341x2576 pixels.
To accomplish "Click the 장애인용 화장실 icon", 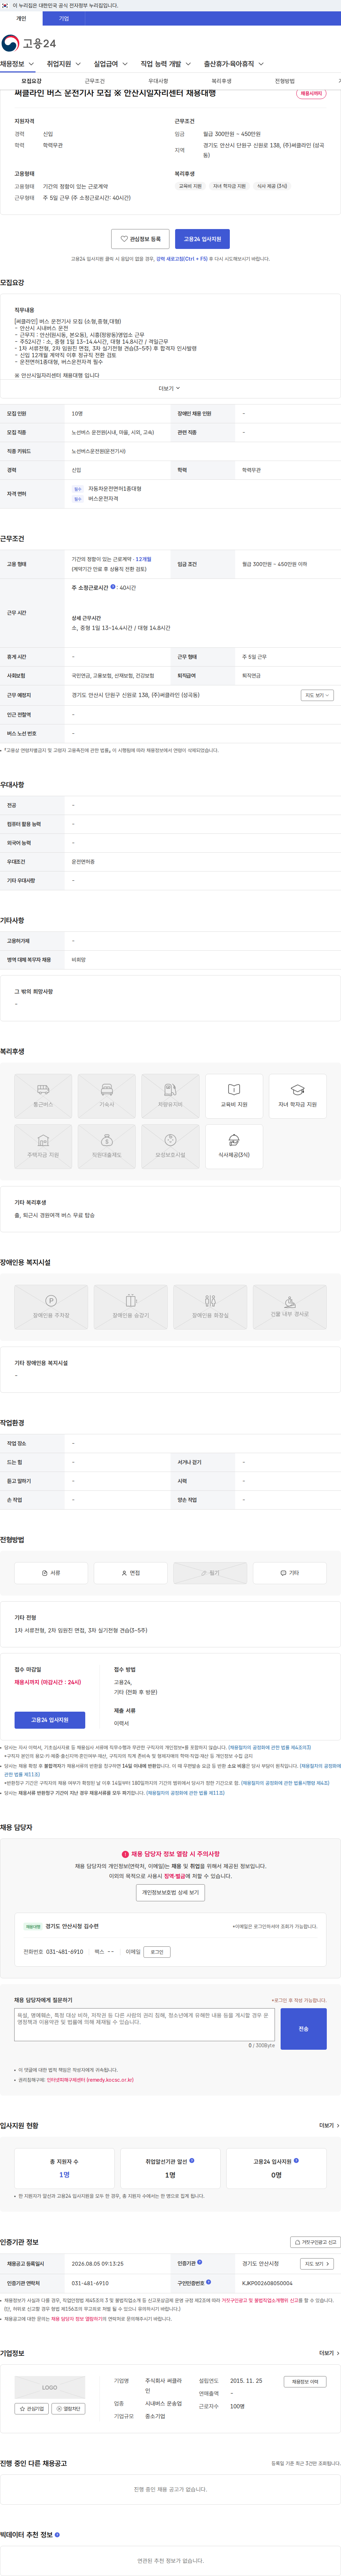I will pyautogui.click(x=210, y=1307).
